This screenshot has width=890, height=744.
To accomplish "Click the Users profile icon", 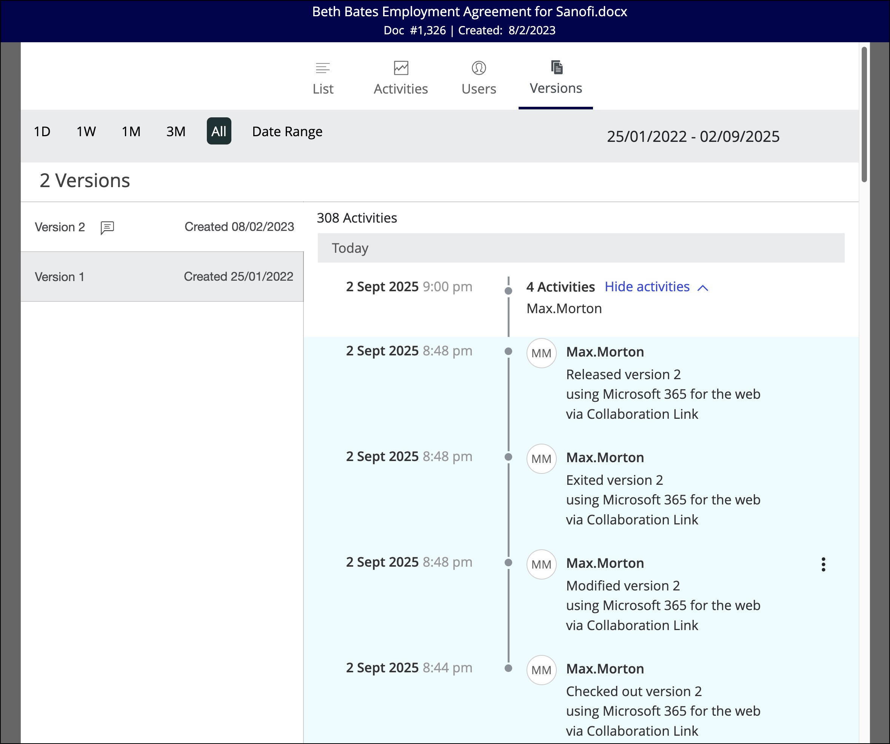I will [x=479, y=68].
